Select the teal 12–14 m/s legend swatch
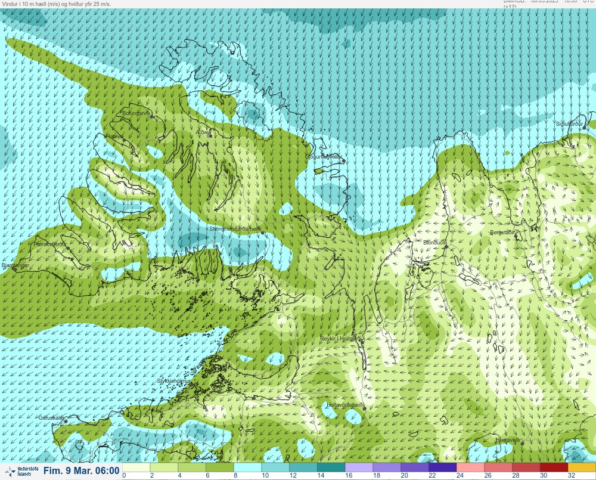Image resolution: width=596 pixels, height=480 pixels. (303, 467)
